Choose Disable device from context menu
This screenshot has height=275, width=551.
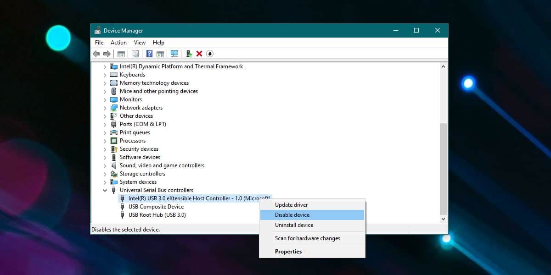pyautogui.click(x=312, y=215)
